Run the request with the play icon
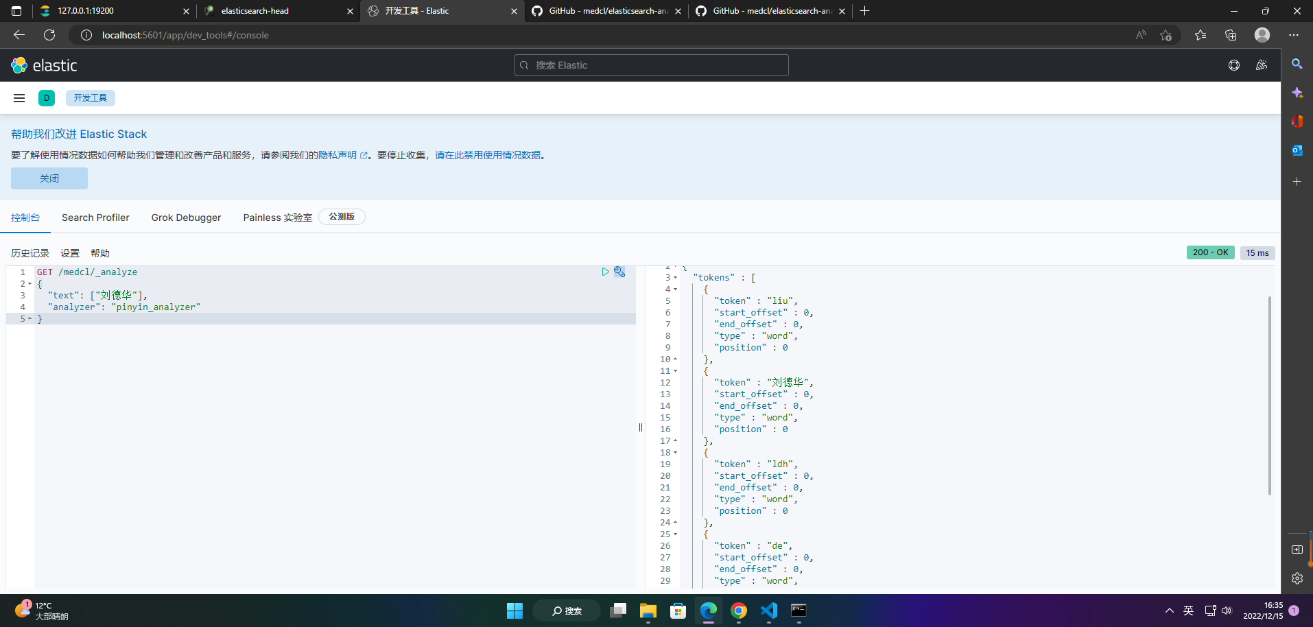 pos(605,272)
